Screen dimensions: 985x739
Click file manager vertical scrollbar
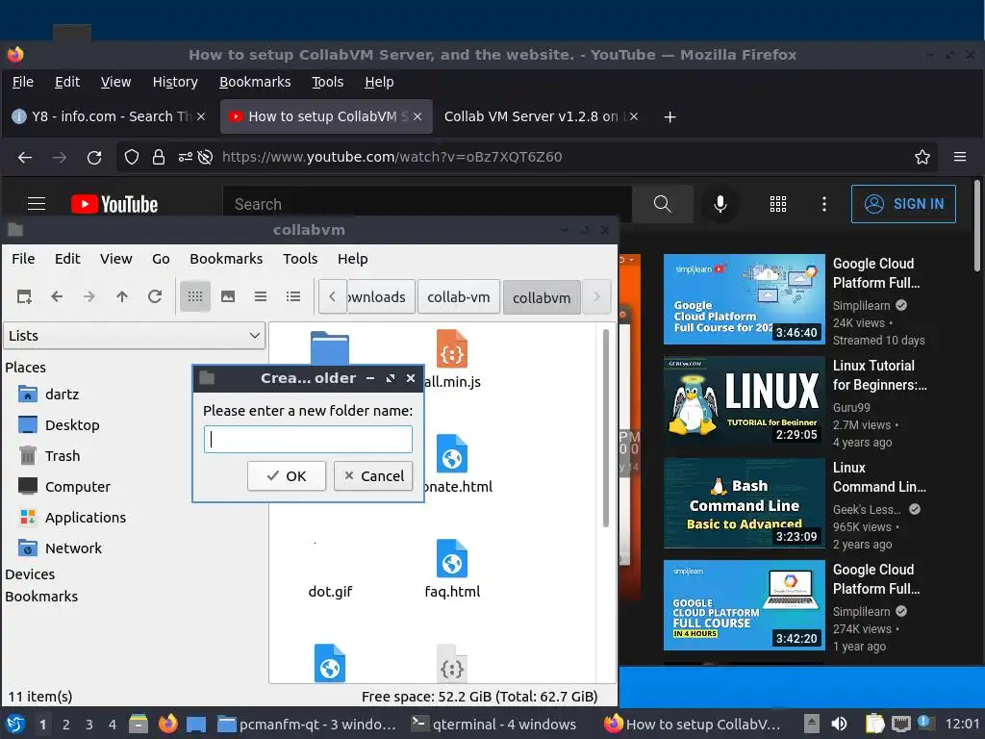coord(606,427)
